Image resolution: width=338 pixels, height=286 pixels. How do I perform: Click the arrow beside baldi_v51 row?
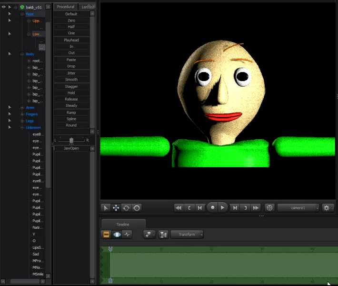pyautogui.click(x=10, y=7)
